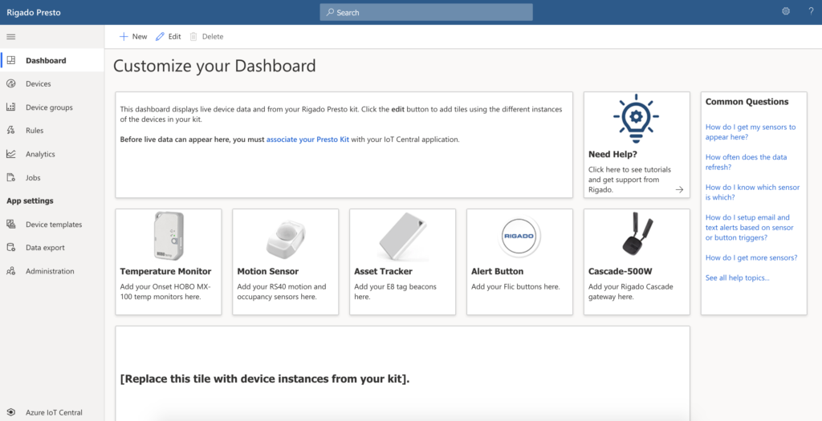Image resolution: width=822 pixels, height=421 pixels.
Task: Open 'How do I get more sensors?' link
Action: point(751,257)
